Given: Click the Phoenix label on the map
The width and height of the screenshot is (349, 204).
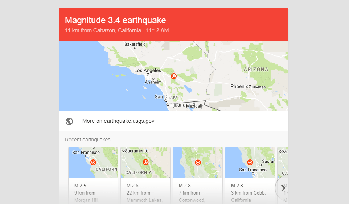Looking at the screenshot, I should (x=239, y=86).
